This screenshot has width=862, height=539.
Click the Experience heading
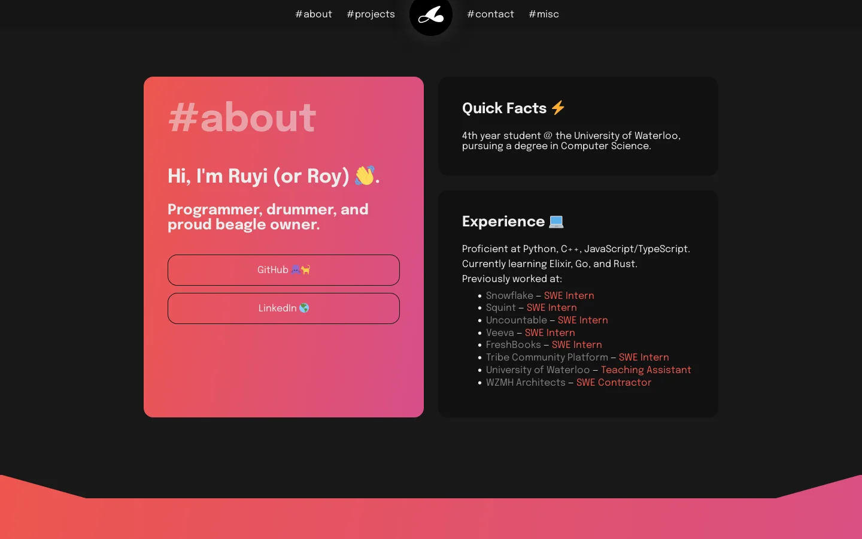pyautogui.click(x=513, y=222)
